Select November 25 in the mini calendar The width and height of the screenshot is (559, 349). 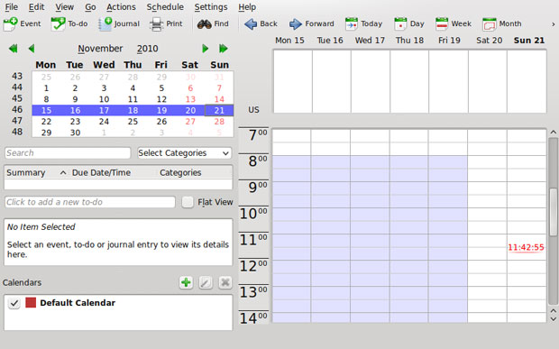[133, 122]
